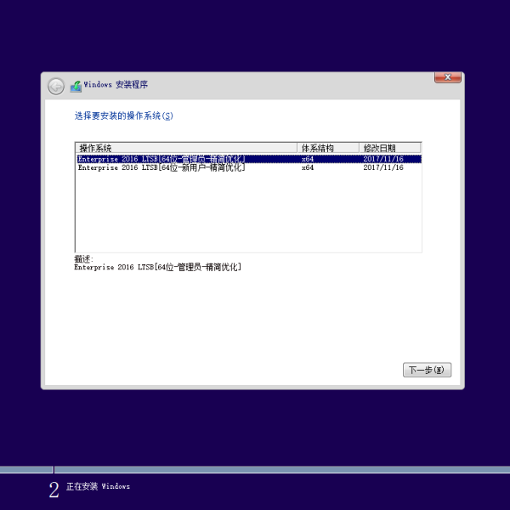The width and height of the screenshot is (510, 510).
Task: Click the 选择要安装的操作系统(S) heading
Action: (123, 116)
